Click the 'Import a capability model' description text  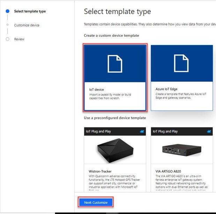(110, 96)
